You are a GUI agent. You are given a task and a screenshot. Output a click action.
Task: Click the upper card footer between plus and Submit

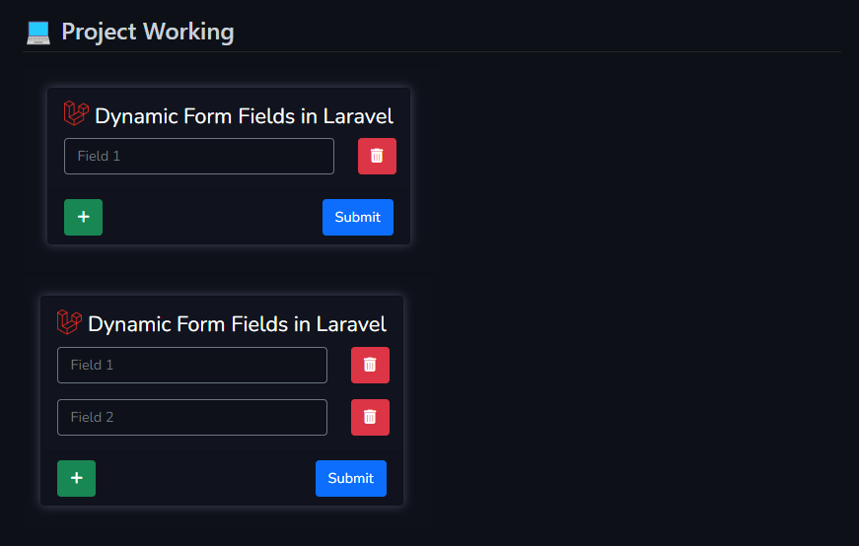tap(213, 218)
